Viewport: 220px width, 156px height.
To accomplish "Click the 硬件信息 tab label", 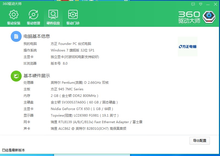I will [x=53, y=23].
